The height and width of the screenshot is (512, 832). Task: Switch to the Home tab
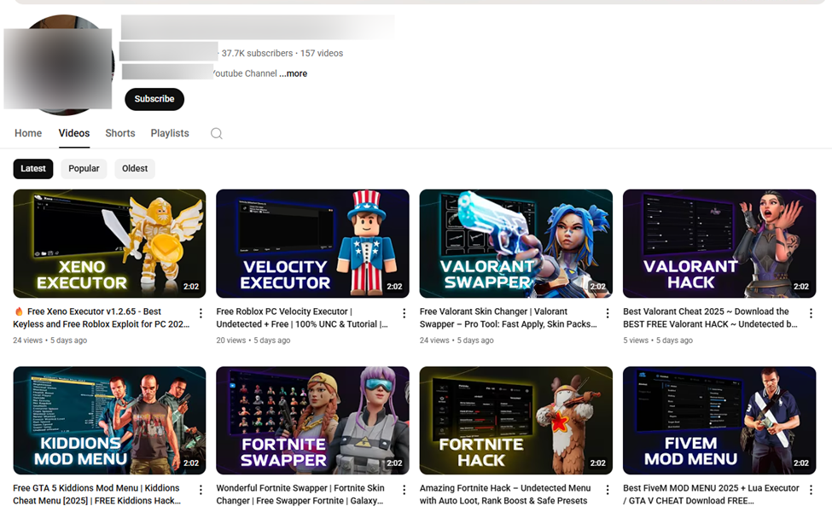tap(28, 133)
